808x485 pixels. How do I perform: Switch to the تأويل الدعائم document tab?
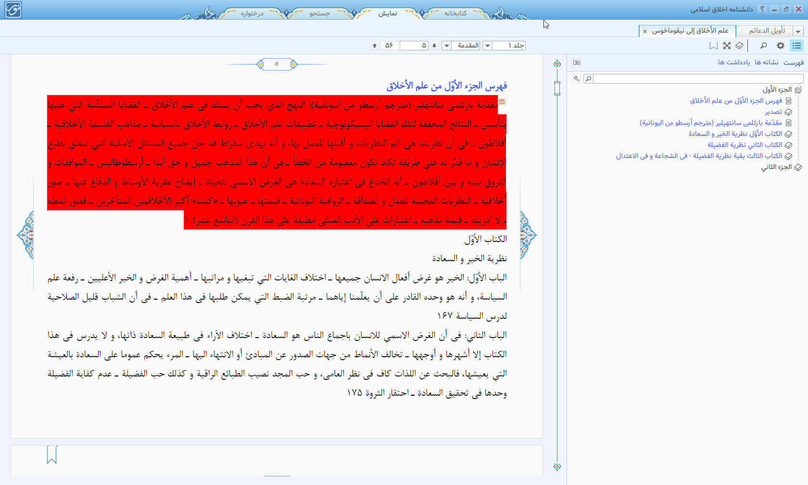pos(767,31)
